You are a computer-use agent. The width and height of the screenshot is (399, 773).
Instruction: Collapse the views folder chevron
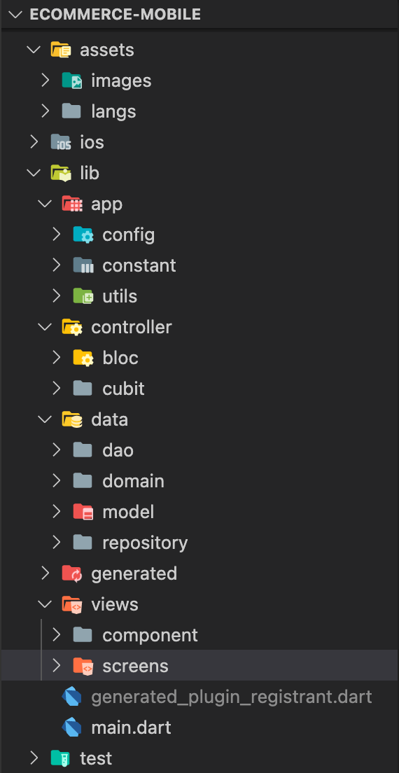45,604
